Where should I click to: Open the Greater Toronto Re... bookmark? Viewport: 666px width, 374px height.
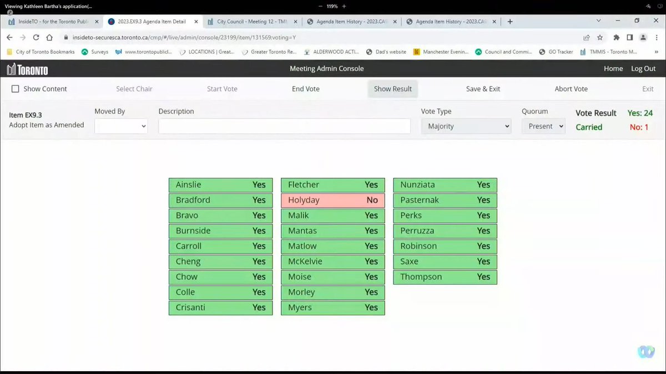click(270, 52)
